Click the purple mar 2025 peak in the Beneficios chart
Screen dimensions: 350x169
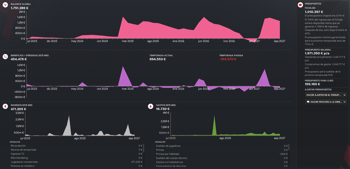[123, 67]
